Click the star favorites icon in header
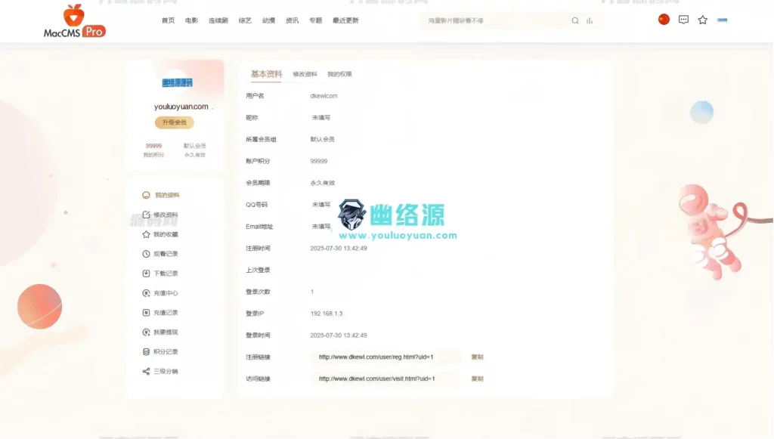Viewport: 774px width, 439px height. (702, 20)
